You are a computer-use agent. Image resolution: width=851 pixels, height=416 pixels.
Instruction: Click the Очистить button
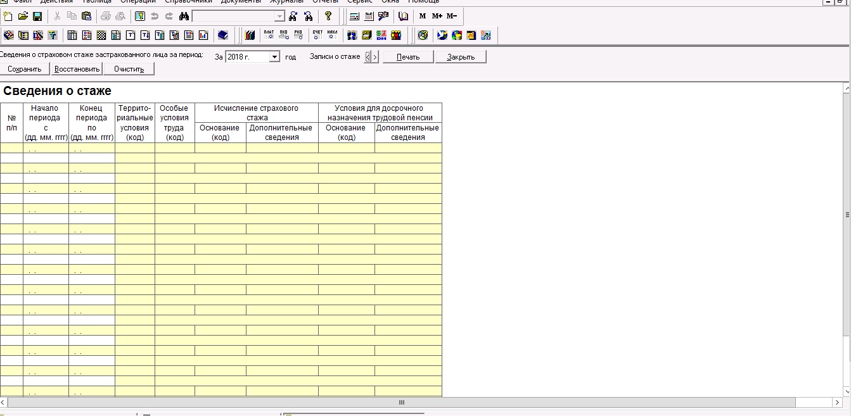click(129, 69)
